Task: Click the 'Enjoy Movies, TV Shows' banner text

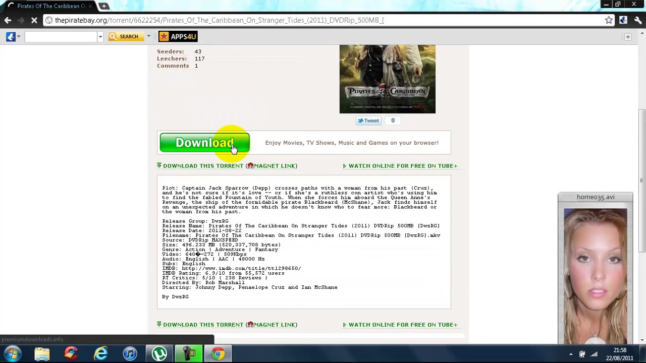Action: (352, 143)
